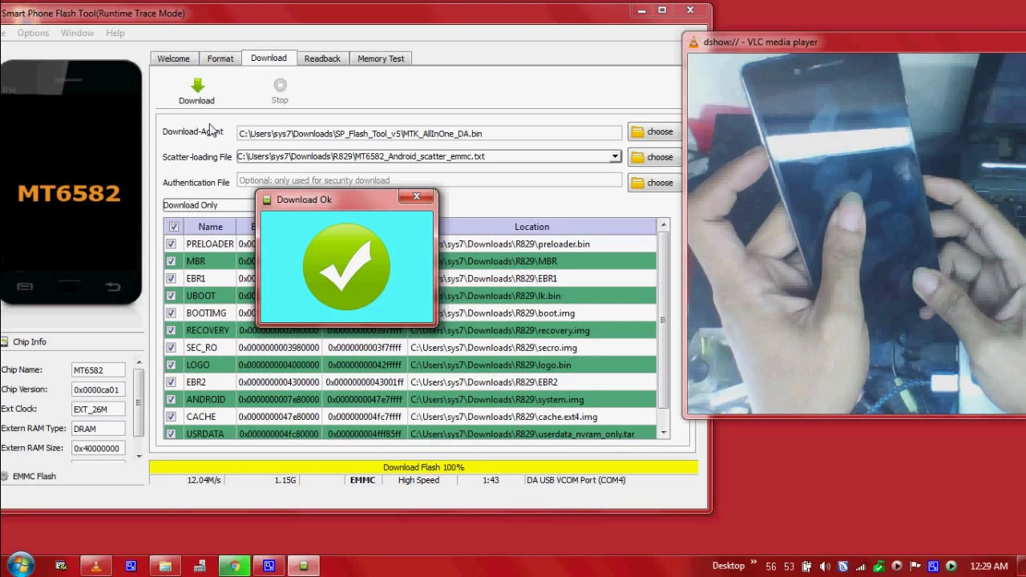
Task: Show the Desktop toolbar in taskbar
Action: [x=729, y=566]
